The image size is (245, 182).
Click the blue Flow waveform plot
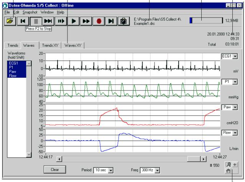click(x=133, y=141)
